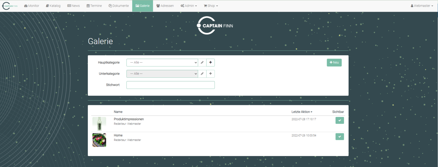Sort by Letzte Aktion column
This screenshot has width=438, height=167.
[302, 112]
